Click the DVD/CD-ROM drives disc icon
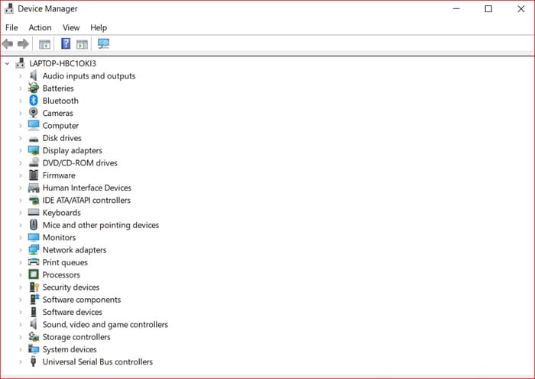535x379 pixels. click(34, 162)
